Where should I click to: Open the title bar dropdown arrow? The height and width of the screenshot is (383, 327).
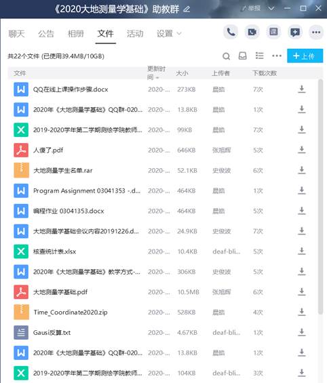click(x=271, y=9)
